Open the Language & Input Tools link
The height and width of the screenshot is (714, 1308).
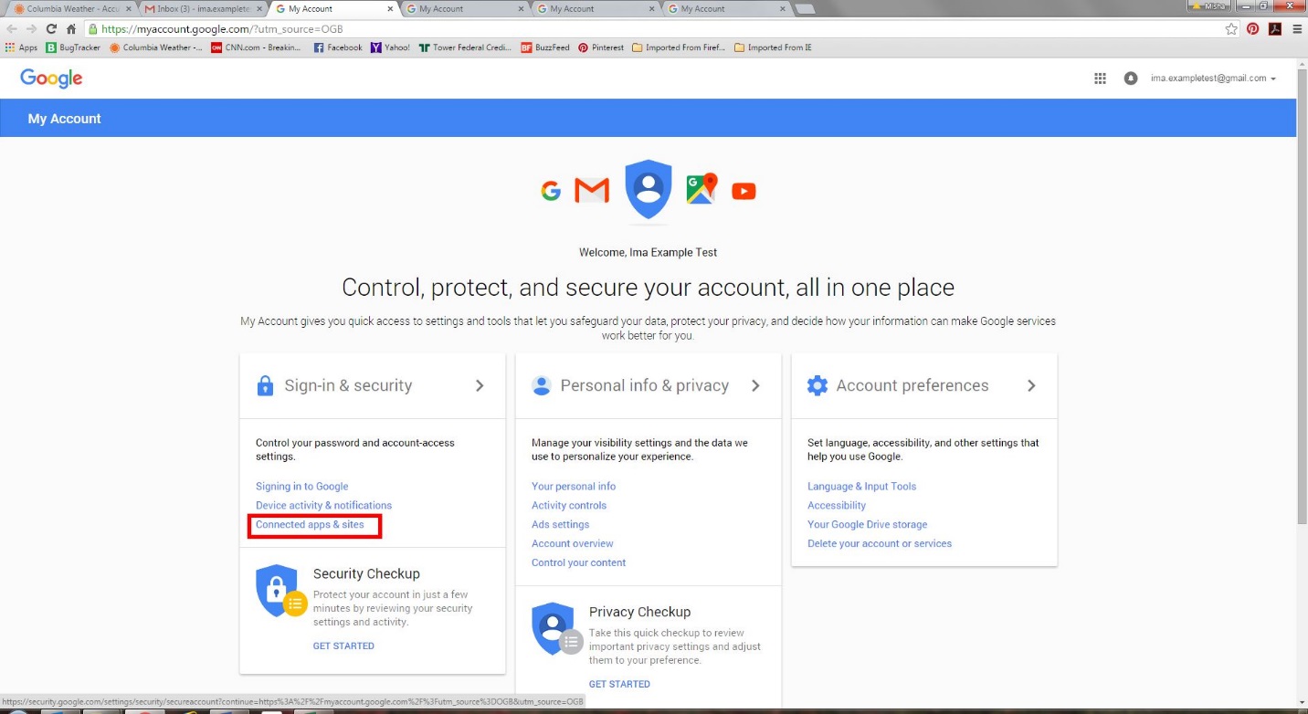coord(861,487)
